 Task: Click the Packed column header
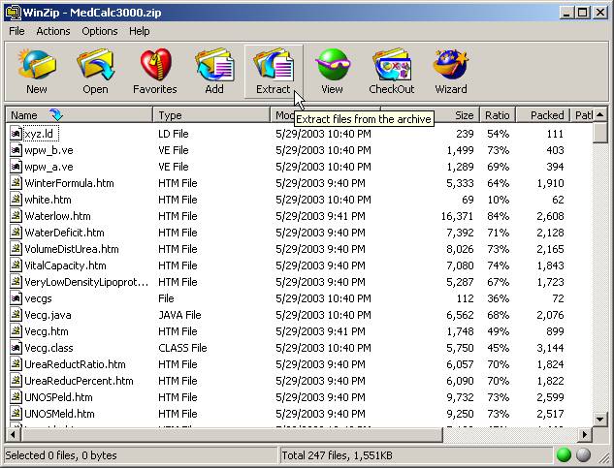click(546, 115)
